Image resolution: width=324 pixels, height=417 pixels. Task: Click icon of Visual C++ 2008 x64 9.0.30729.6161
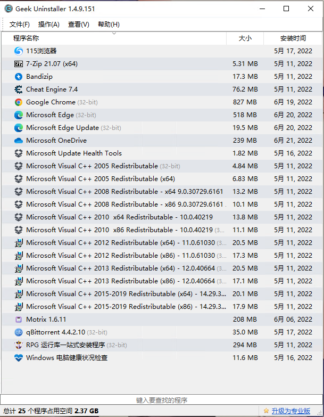[x=19, y=192]
